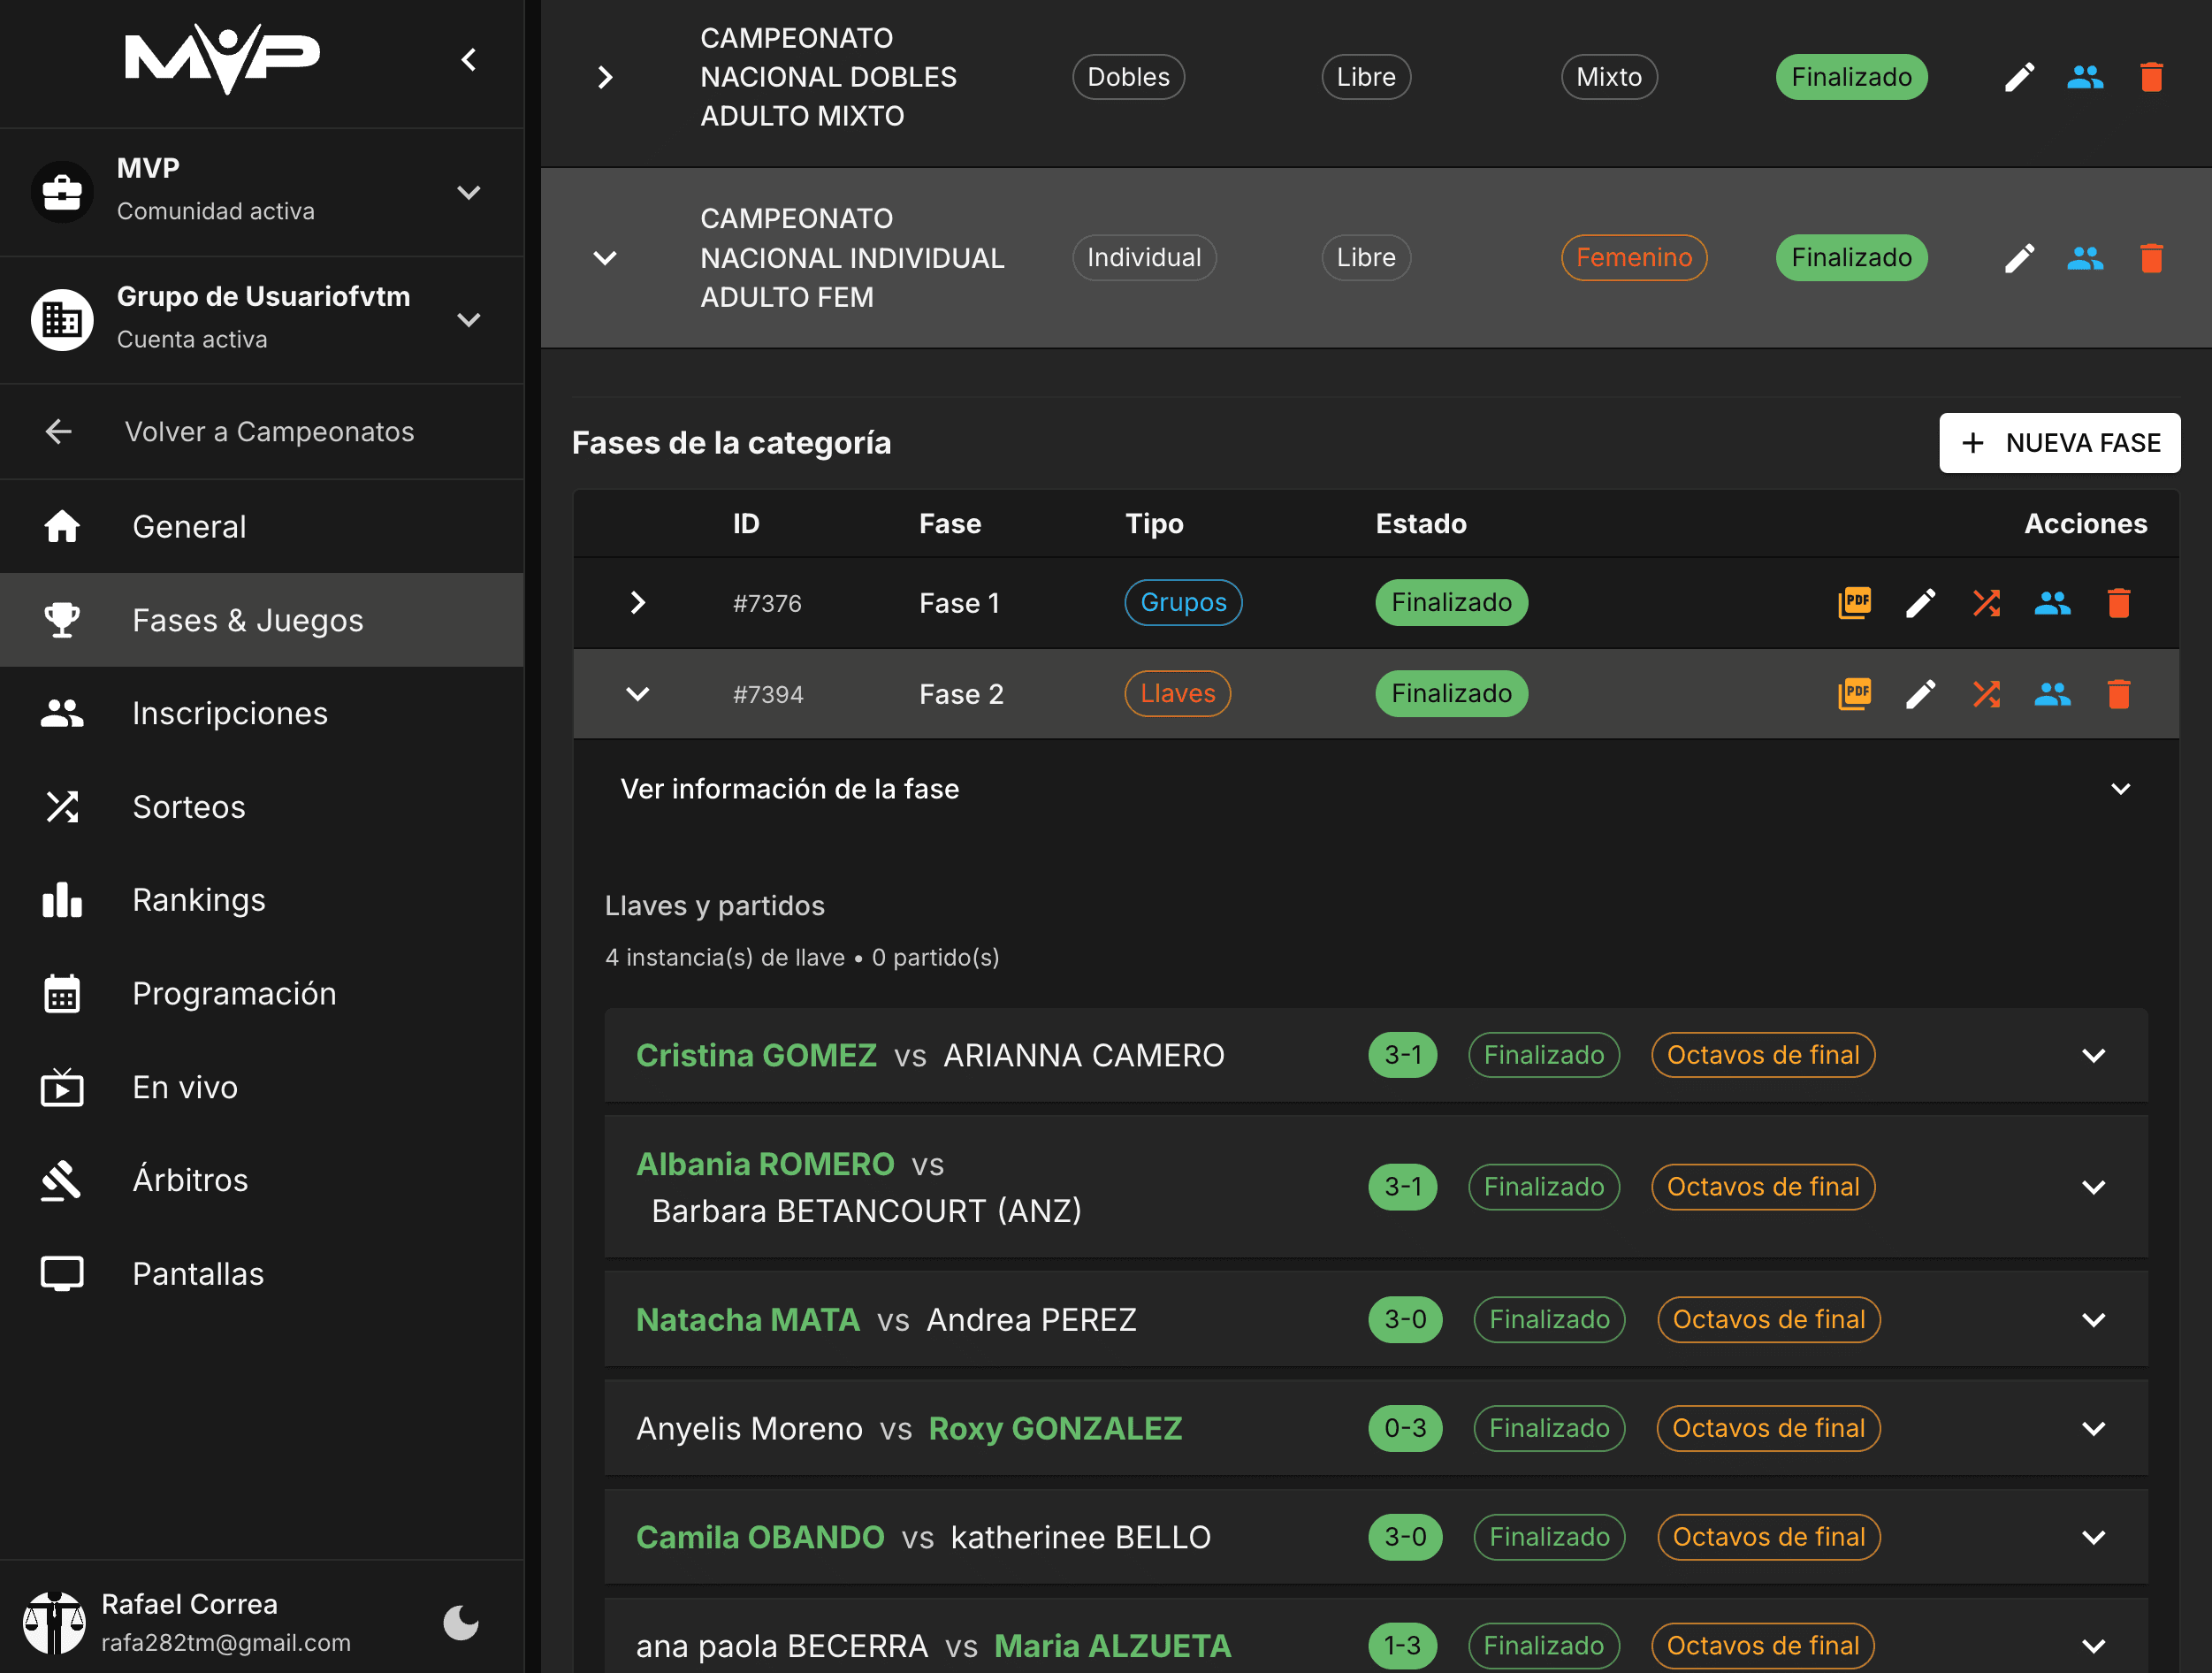Viewport: 2212px width, 1673px height.
Task: Expand the Grupo de Usuariofvtm account selector
Action: [469, 319]
